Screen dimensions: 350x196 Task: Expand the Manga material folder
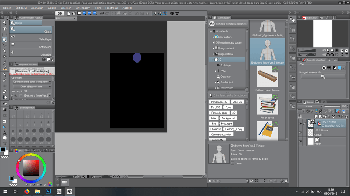coord(213,48)
